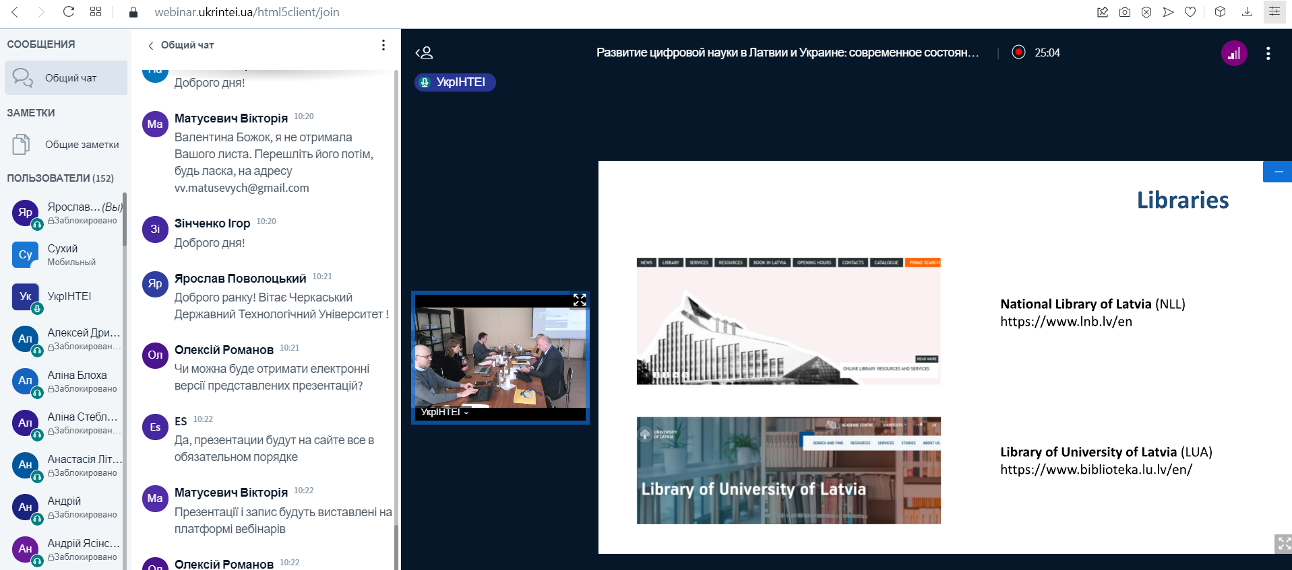Viewport: 1292px width, 570px height.
Task: Open Общие заметки shared notes
Action: click(x=66, y=145)
